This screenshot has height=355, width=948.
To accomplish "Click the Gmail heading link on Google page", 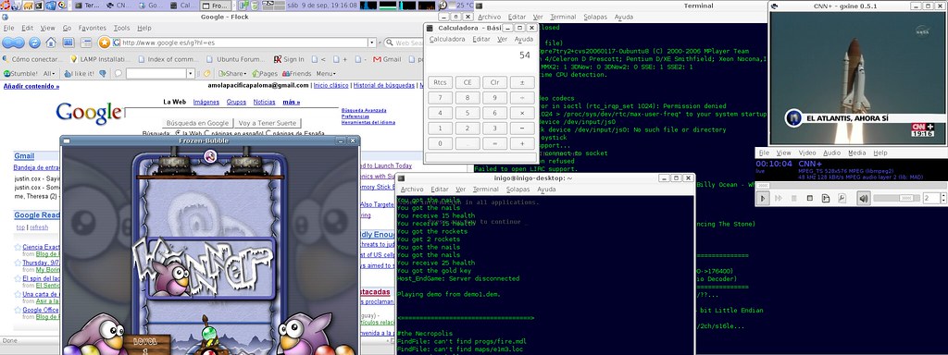I will click(x=24, y=155).
